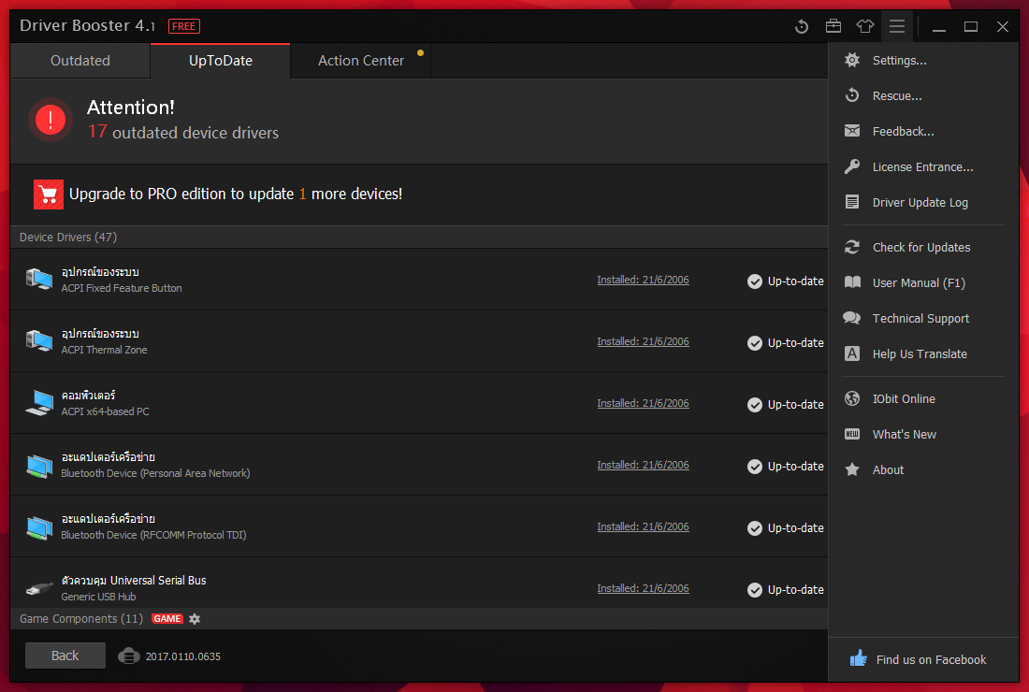1029x692 pixels.
Task: Click the License Entrance key icon
Action: pos(852,166)
